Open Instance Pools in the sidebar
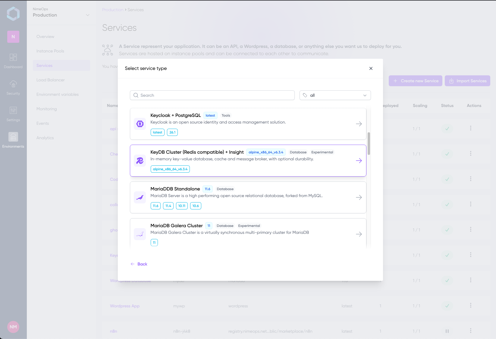Image resolution: width=496 pixels, height=339 pixels. (x=61, y=51)
